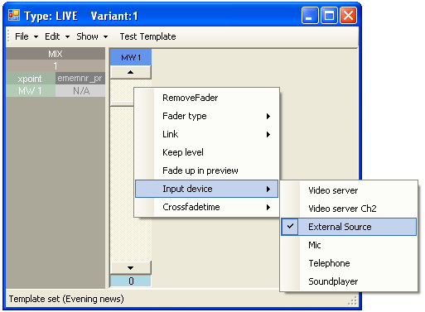Click the down arrow on MW 1 fader
The image size is (425, 312).
click(x=131, y=267)
